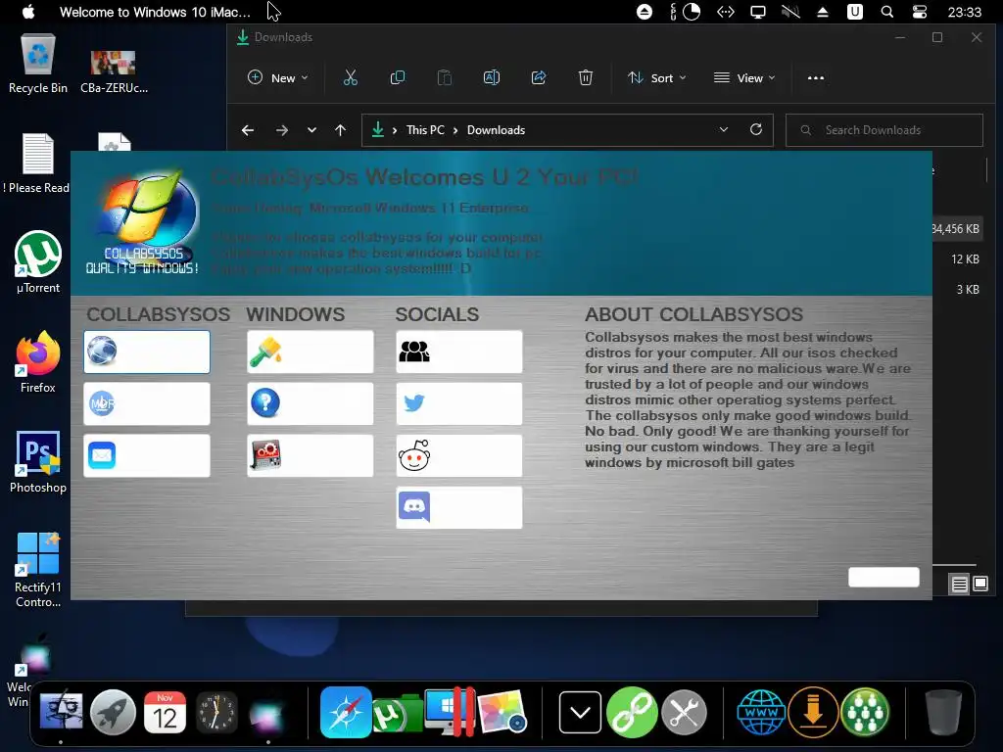Click Downloads in the address breadcrumb
Viewport: 1003px width, 752px height.
pos(496,130)
